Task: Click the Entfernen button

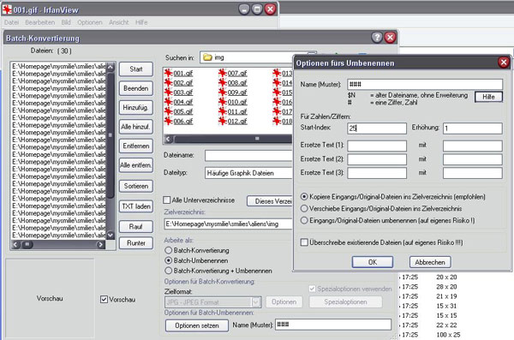Action: 135,146
